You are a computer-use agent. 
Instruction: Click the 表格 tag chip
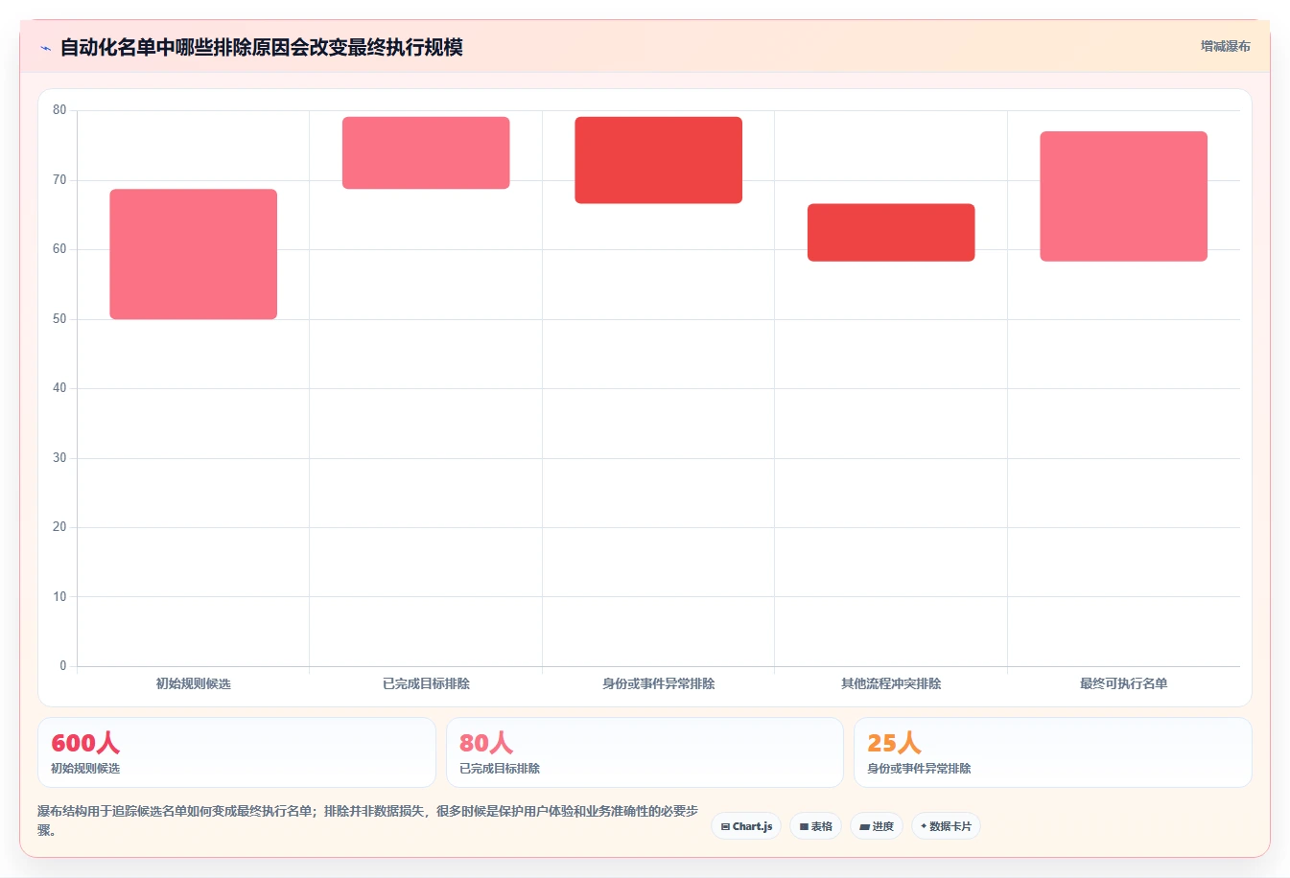[x=816, y=826]
